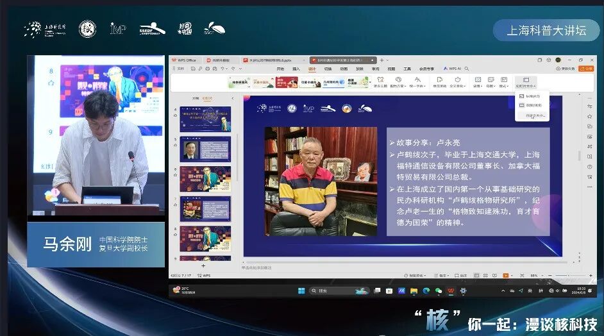Viewport: 604px width, 336px height.
Task: Switch to reading view icon
Action: coord(494,276)
